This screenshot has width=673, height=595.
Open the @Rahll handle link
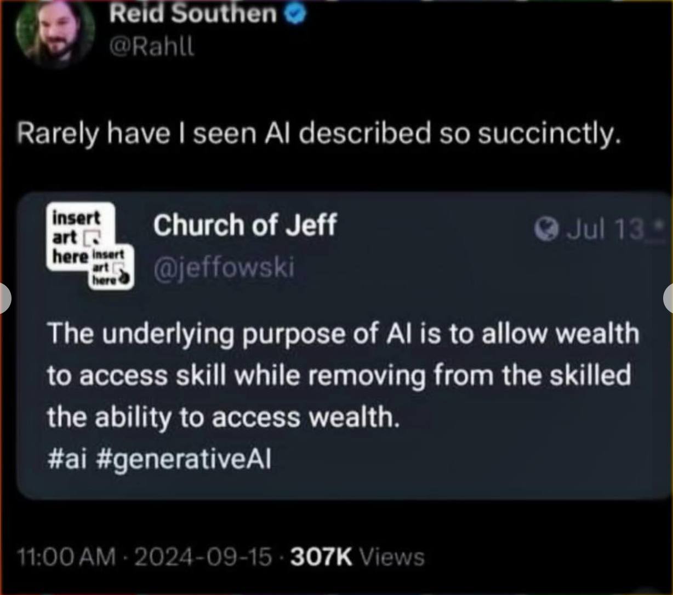click(x=152, y=48)
